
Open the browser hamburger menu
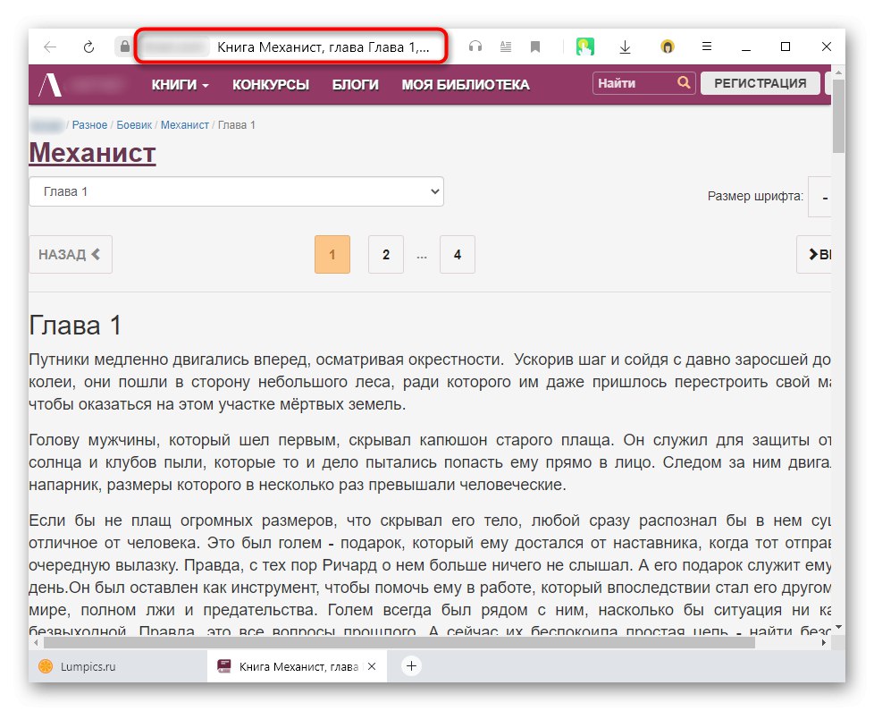tap(707, 46)
